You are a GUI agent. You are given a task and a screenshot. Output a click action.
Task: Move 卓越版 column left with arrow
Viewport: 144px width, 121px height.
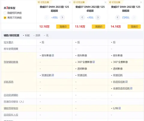pos(82,17)
